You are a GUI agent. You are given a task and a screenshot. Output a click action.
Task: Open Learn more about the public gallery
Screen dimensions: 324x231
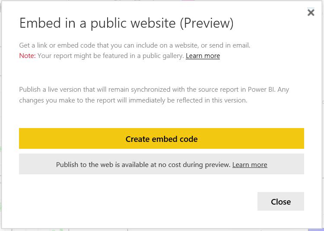[x=203, y=56]
